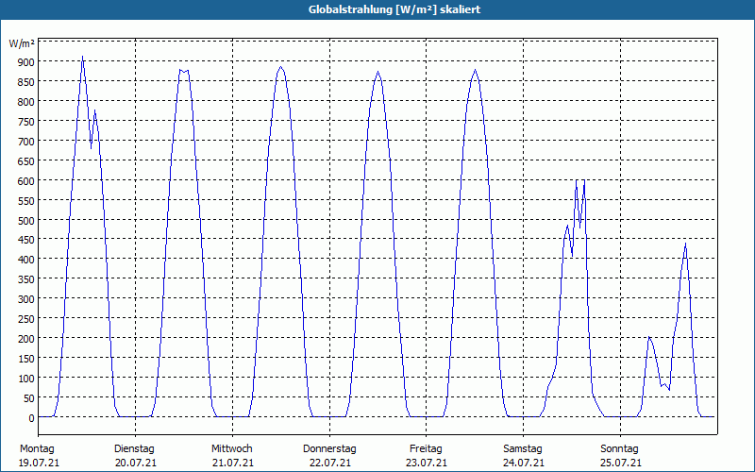The width and height of the screenshot is (755, 472).
Task: Click the 600 y-axis value
Action: pyautogui.click(x=26, y=180)
